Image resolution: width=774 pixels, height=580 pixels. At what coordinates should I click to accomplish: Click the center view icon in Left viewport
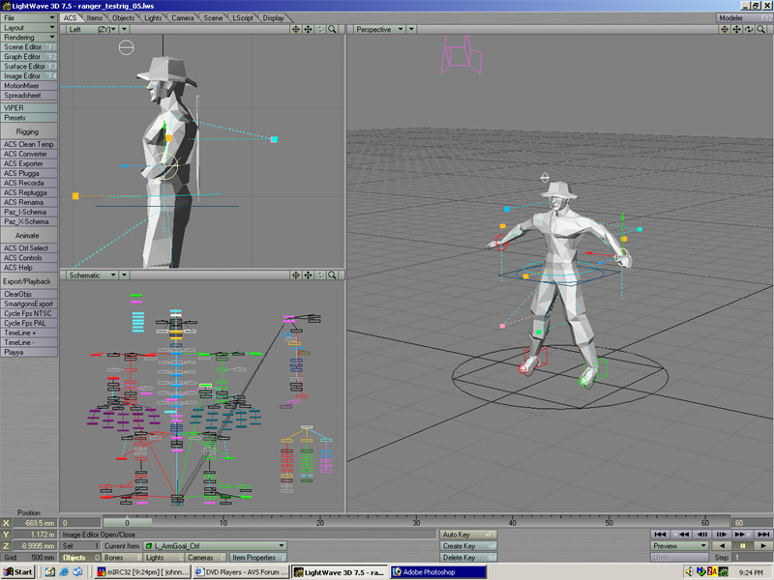point(296,30)
